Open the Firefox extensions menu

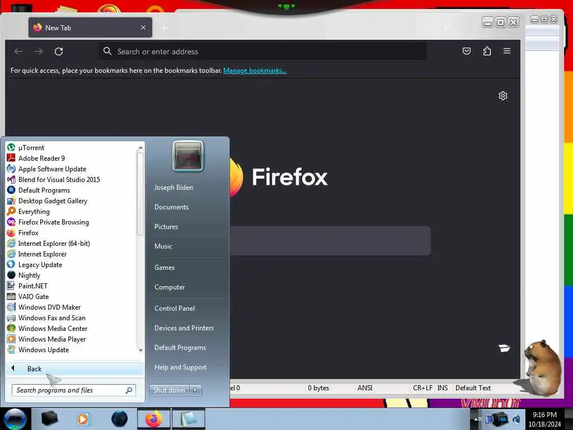(x=487, y=51)
